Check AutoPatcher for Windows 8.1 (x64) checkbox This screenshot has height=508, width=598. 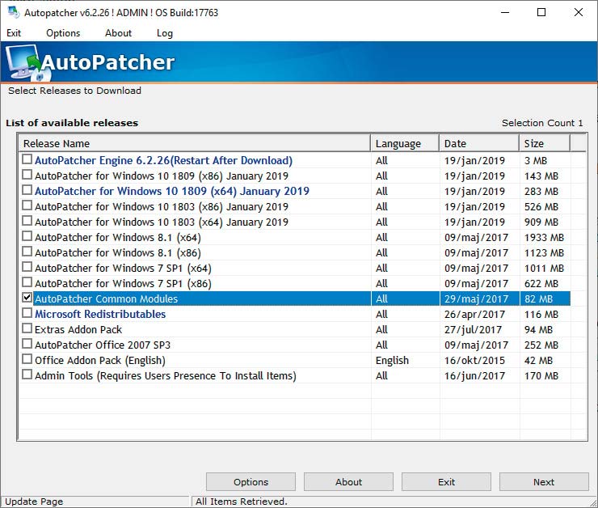point(27,236)
